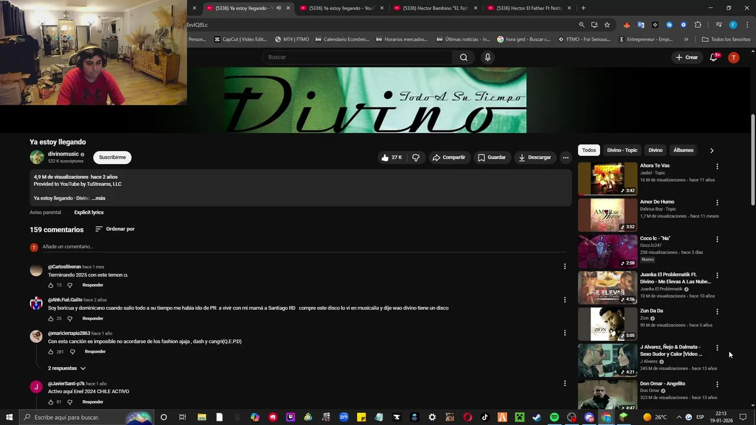Like the @JavierSanti-p7k comment

(51, 402)
